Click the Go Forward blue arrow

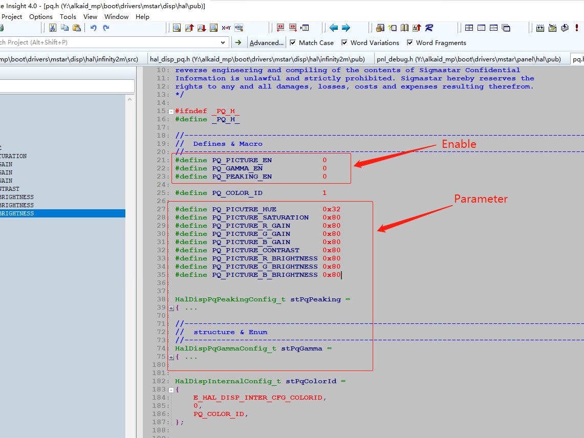346,28
